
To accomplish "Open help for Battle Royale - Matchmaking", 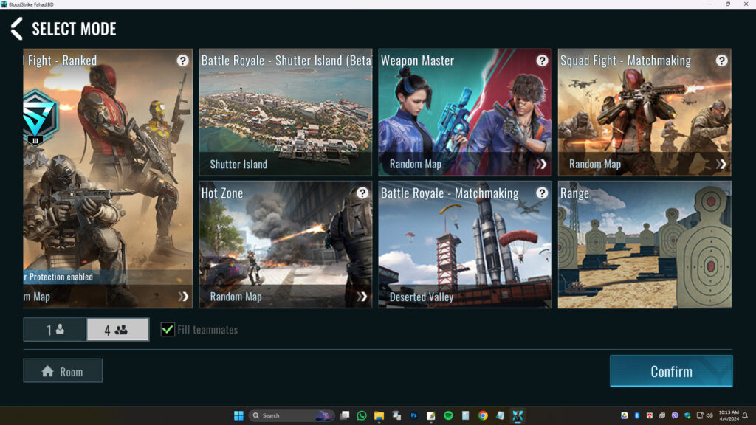I will coord(542,193).
